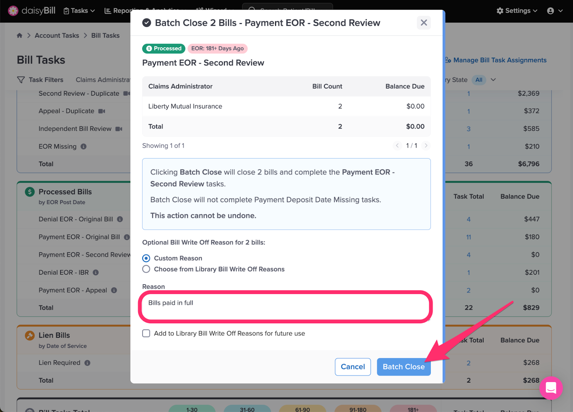
Task: Click the All state filter pill
Action: (x=479, y=80)
